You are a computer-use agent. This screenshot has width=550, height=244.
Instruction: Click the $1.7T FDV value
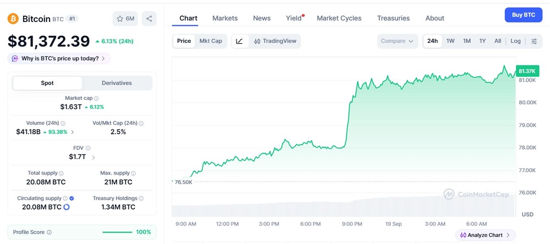[77, 157]
